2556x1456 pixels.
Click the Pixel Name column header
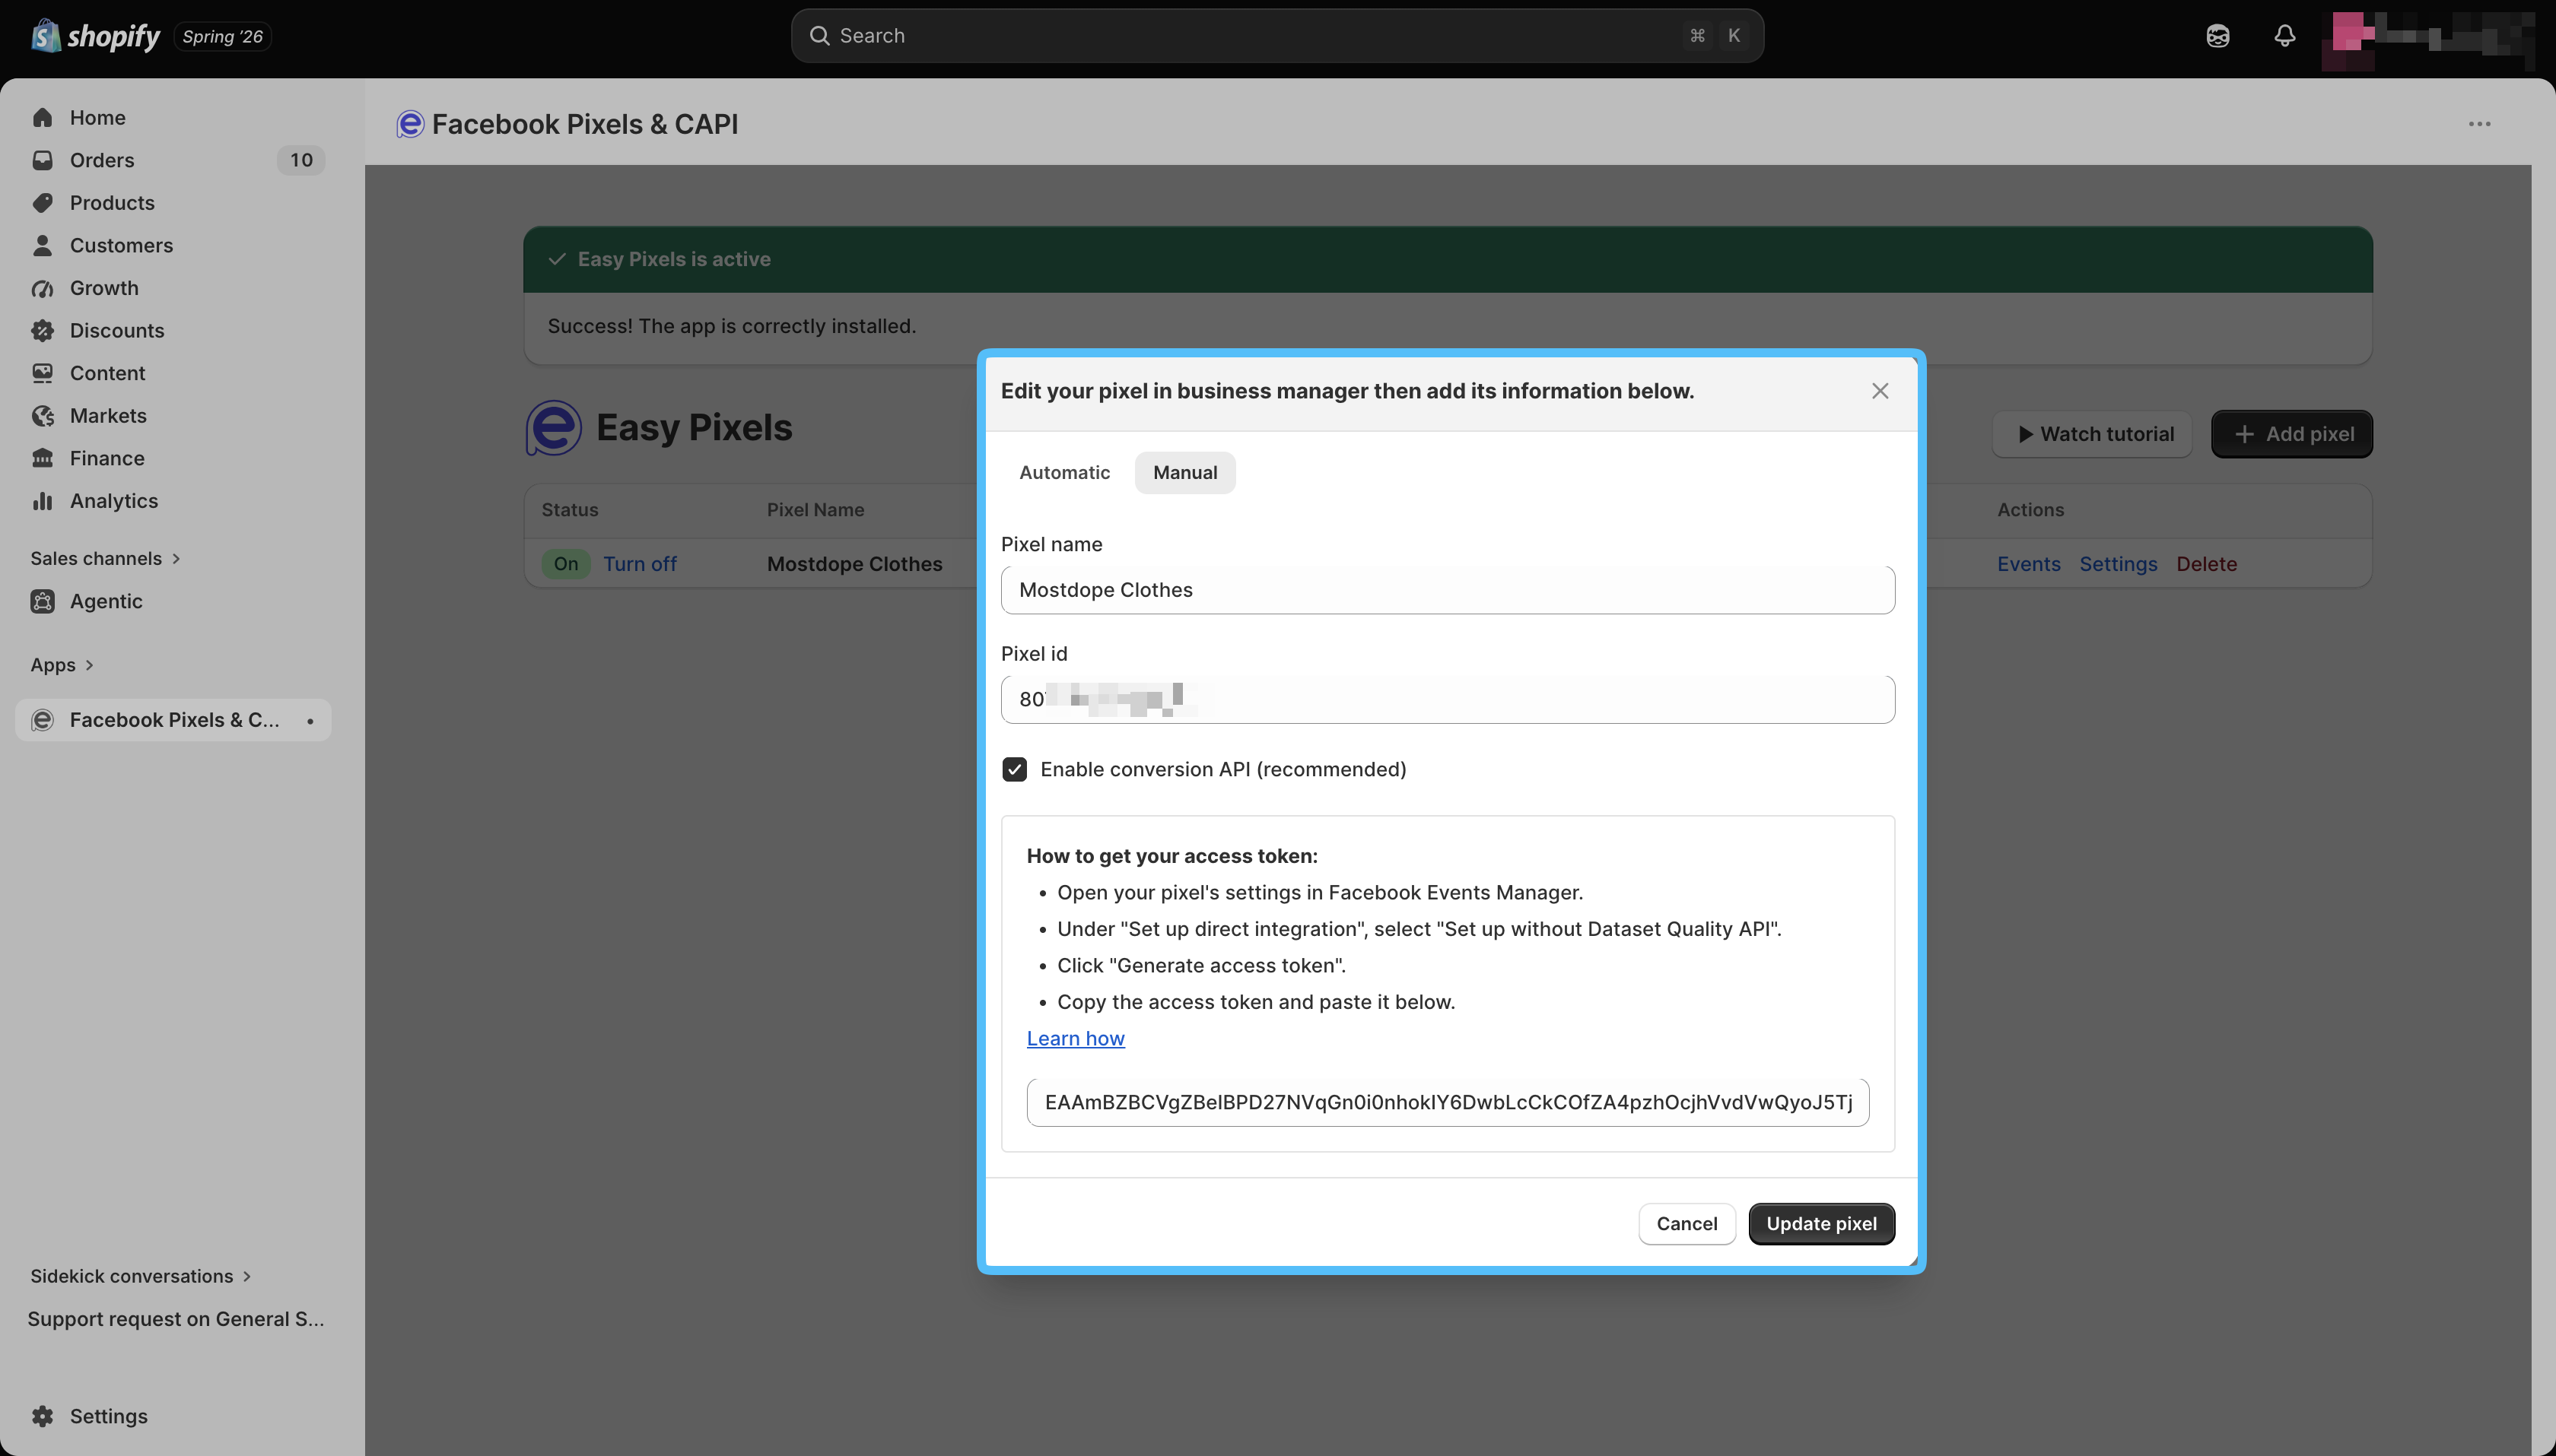click(x=815, y=510)
